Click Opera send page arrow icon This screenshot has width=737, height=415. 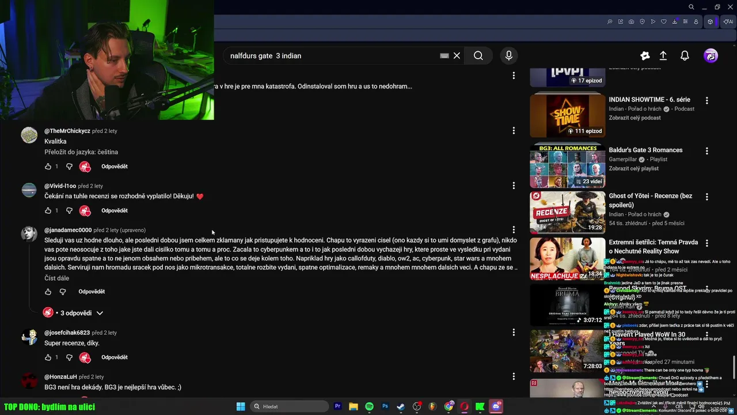[x=653, y=22]
